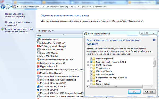Image resolution: width=159 pixels, height=99 pixels.
Task: Click the Программы и компоненты breadcrumb
Action: (x=94, y=7)
